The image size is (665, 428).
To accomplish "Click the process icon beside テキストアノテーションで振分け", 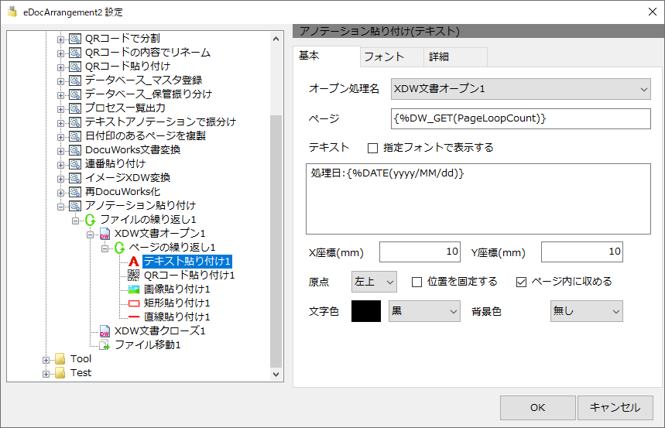I will click(x=75, y=122).
